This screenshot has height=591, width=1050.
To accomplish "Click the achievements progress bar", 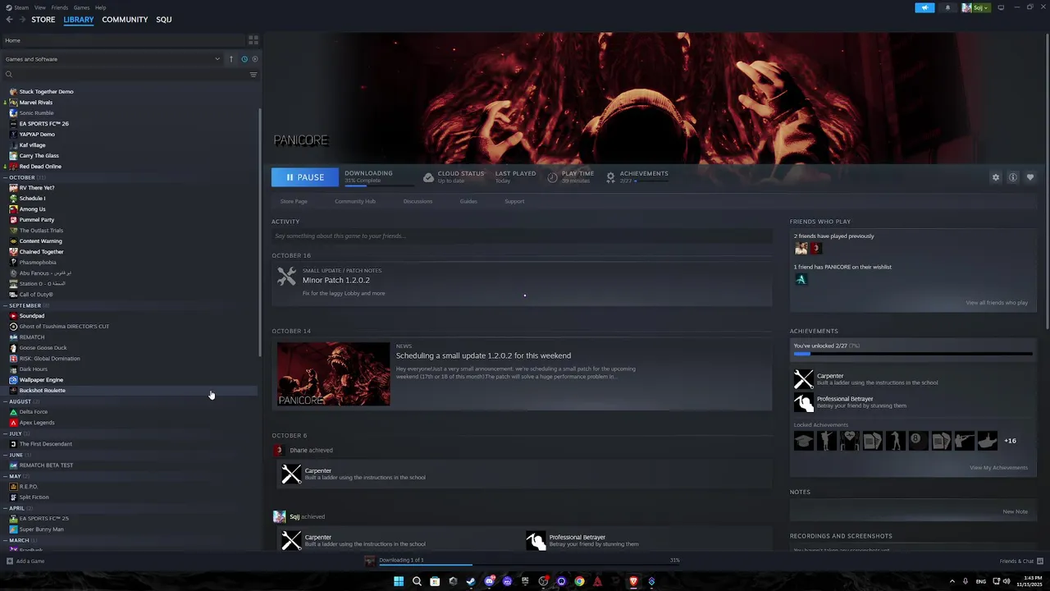I will pyautogui.click(x=913, y=355).
